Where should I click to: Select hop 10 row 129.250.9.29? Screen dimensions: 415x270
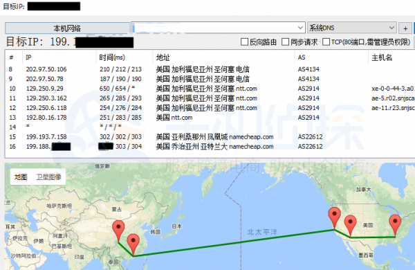(x=210, y=89)
